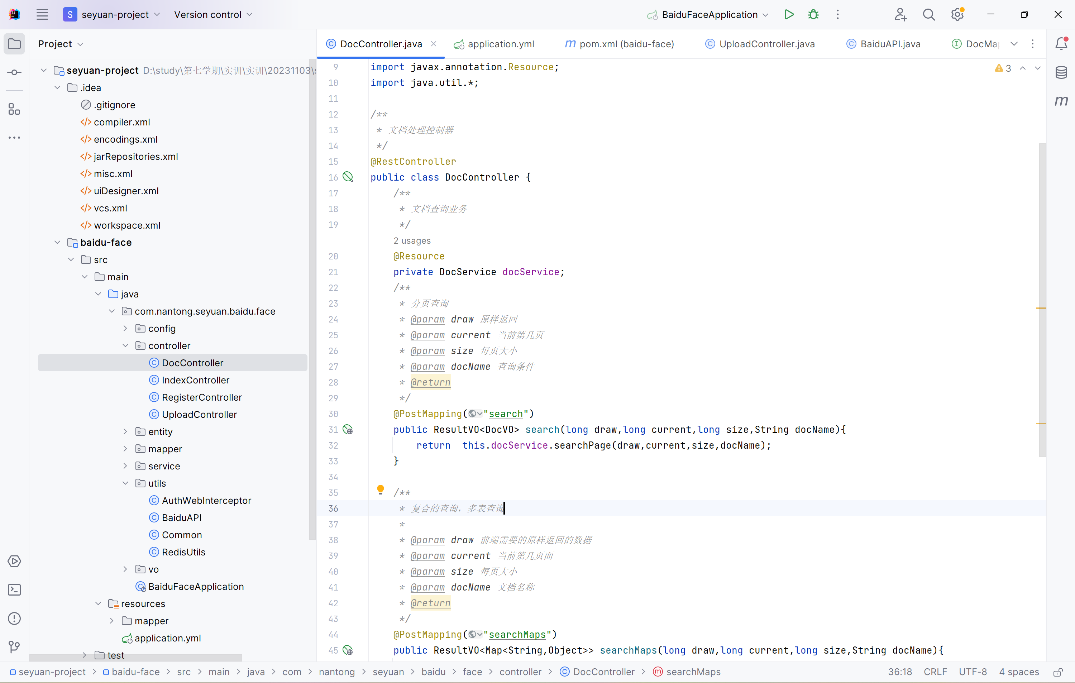The height and width of the screenshot is (683, 1075).
Task: Show more tool windows ellipsis icon
Action: click(14, 138)
